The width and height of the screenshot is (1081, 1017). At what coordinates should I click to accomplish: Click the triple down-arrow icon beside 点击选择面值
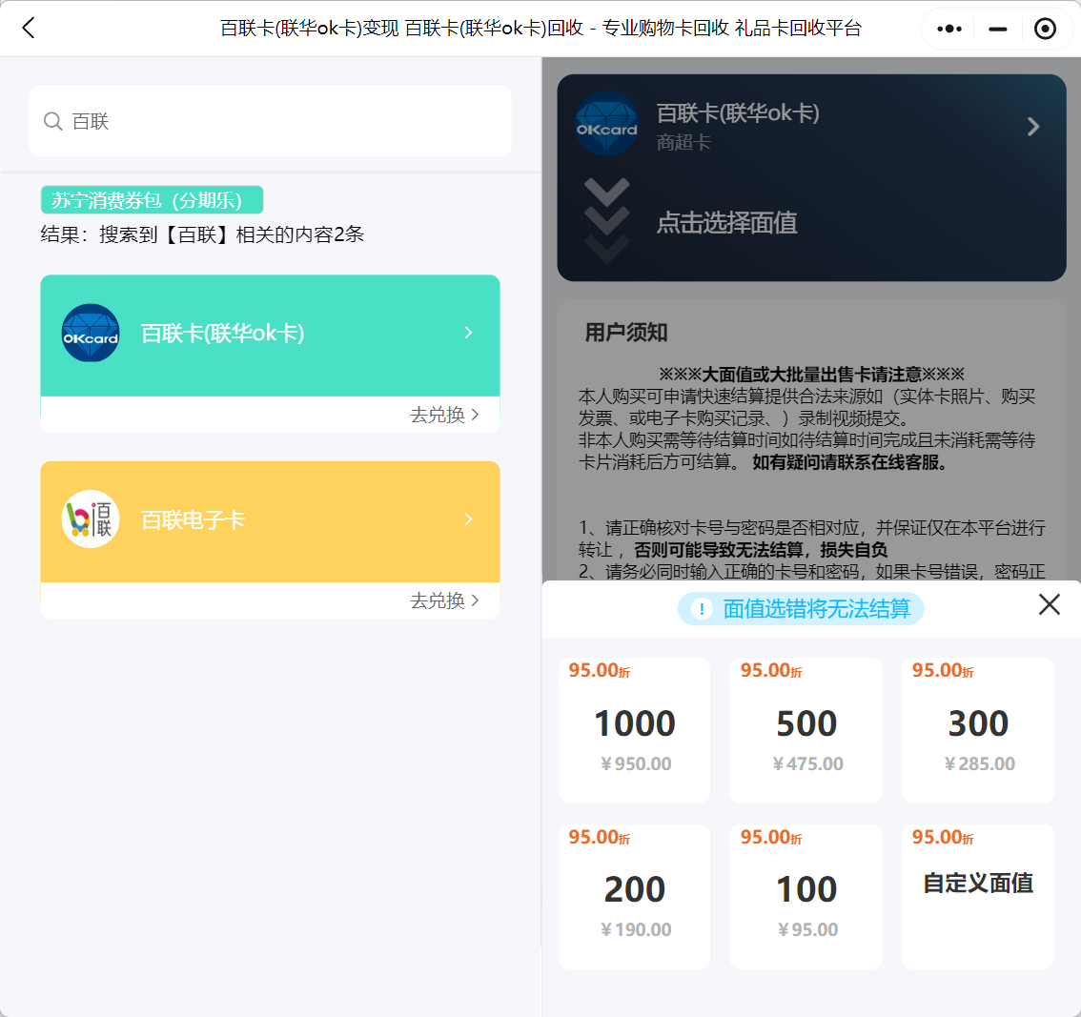[x=606, y=220]
